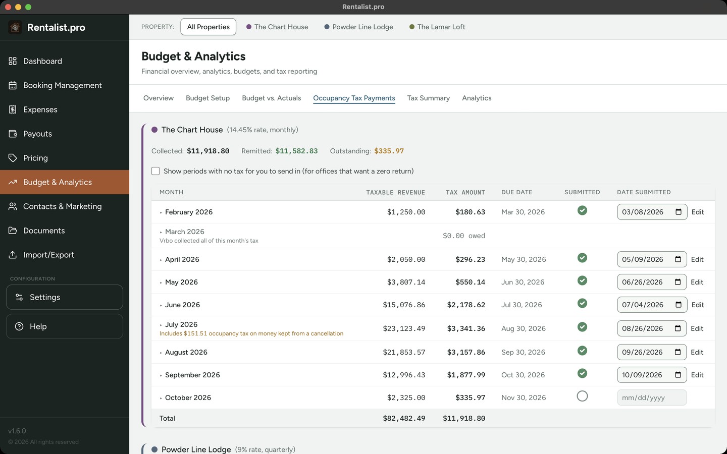Open calendar picker for April 2026 date
The image size is (727, 454).
(678, 259)
